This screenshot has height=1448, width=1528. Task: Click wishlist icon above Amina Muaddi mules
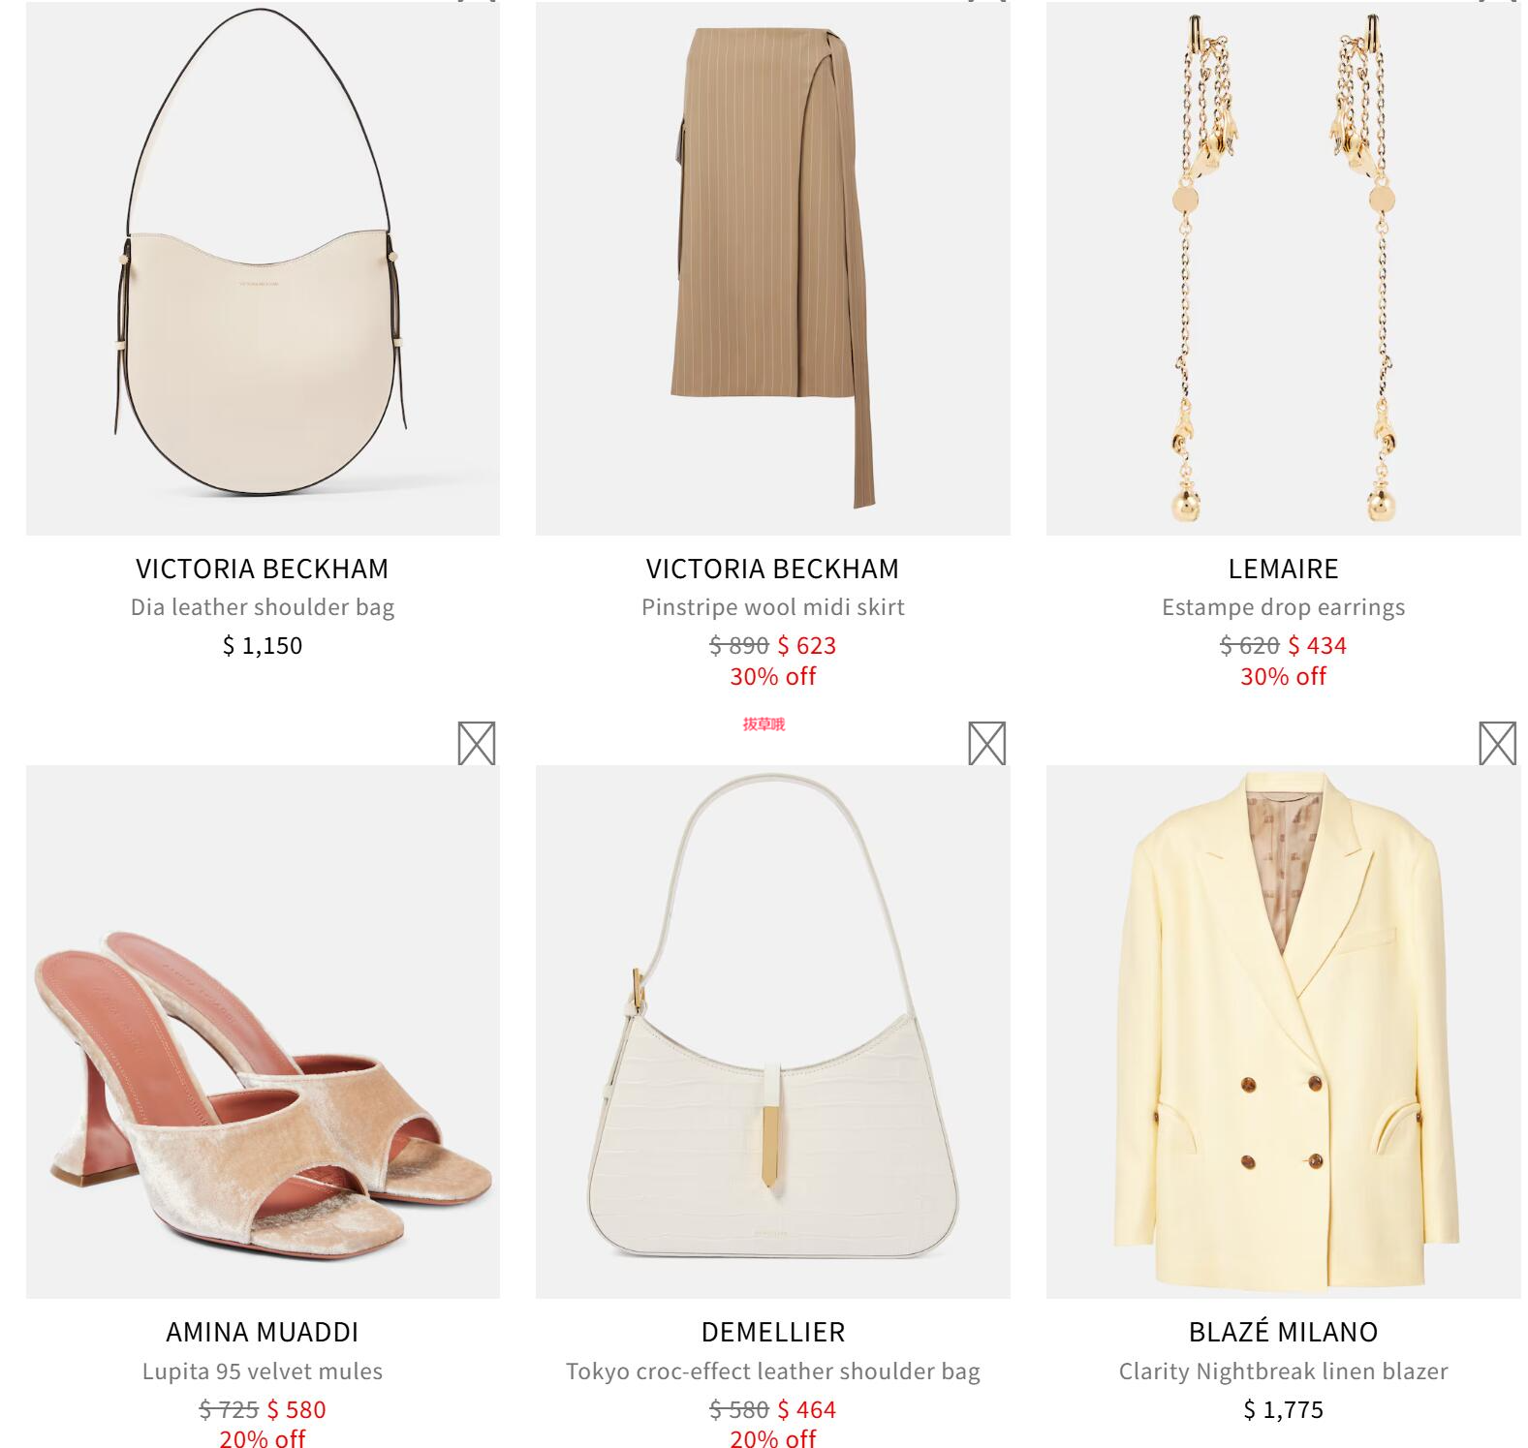point(476,743)
